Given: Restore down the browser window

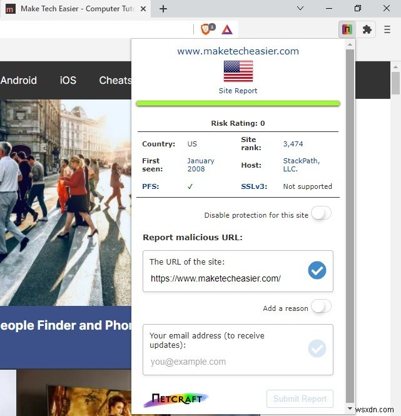Looking at the screenshot, I should click(358, 9).
